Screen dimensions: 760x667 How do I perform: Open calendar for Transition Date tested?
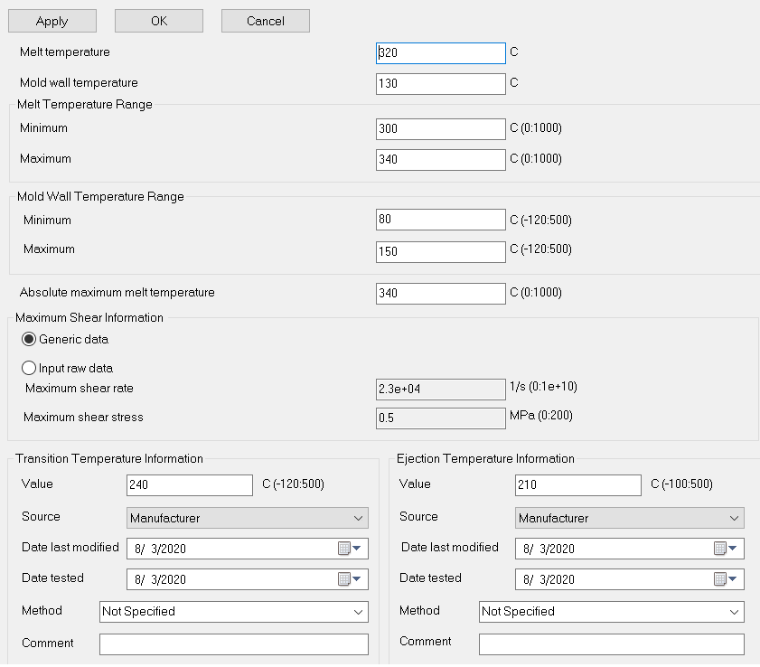(349, 579)
